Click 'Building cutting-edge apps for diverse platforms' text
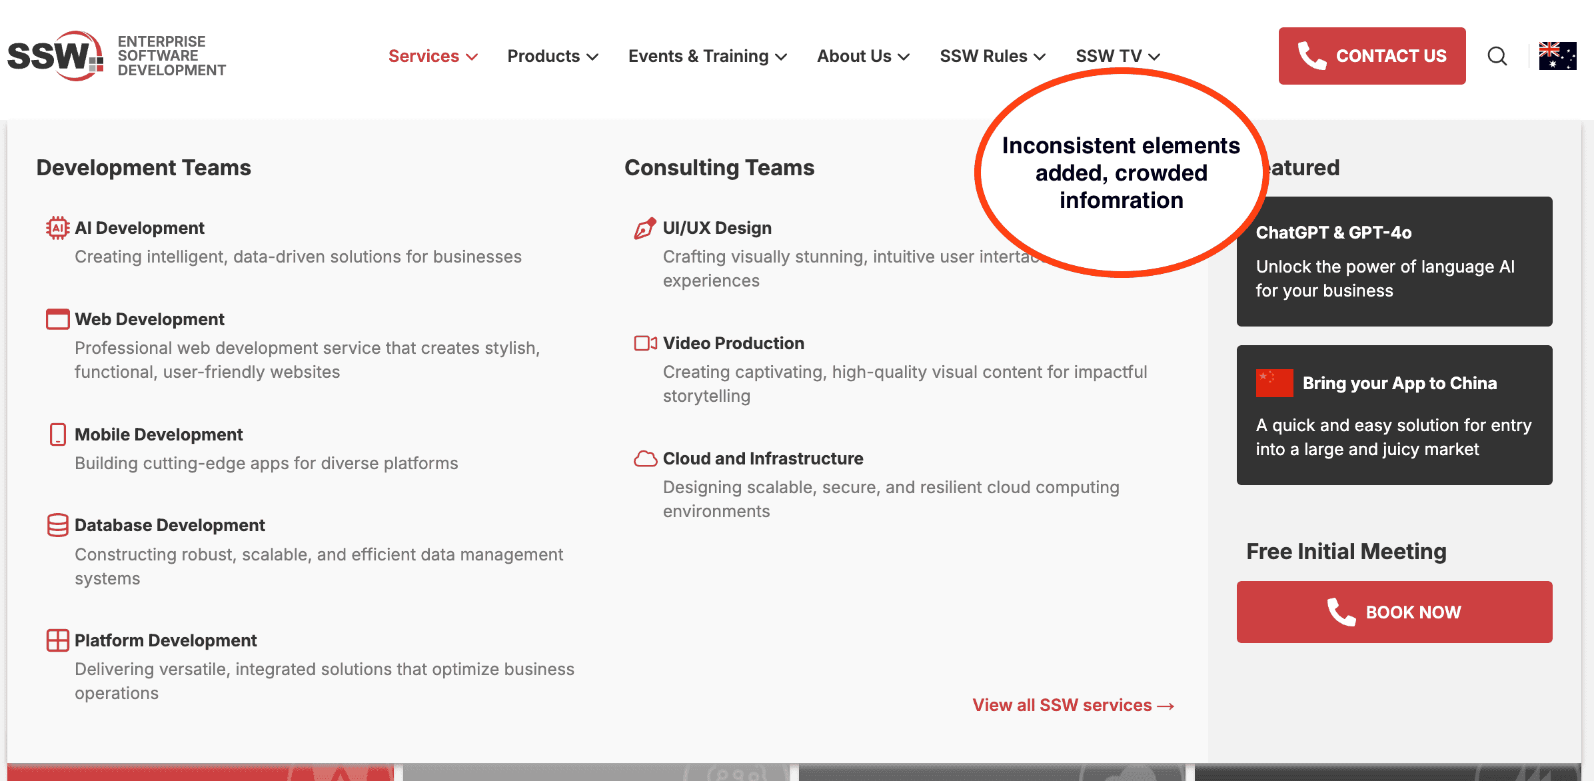The width and height of the screenshot is (1594, 781). (267, 463)
